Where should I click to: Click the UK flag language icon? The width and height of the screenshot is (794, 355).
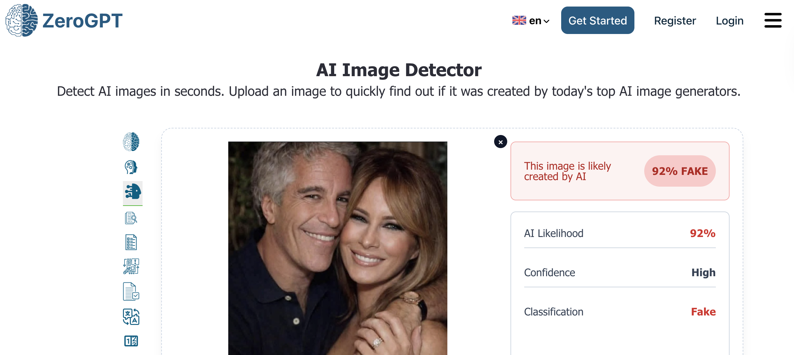tap(519, 21)
